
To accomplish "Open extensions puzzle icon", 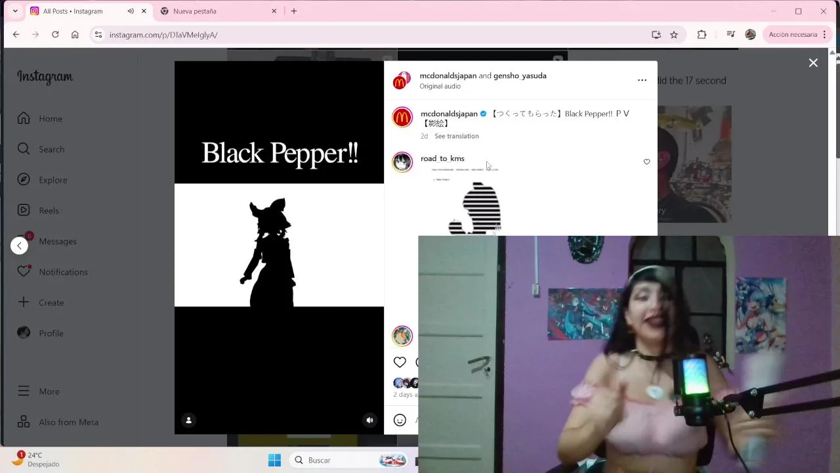I will click(702, 35).
